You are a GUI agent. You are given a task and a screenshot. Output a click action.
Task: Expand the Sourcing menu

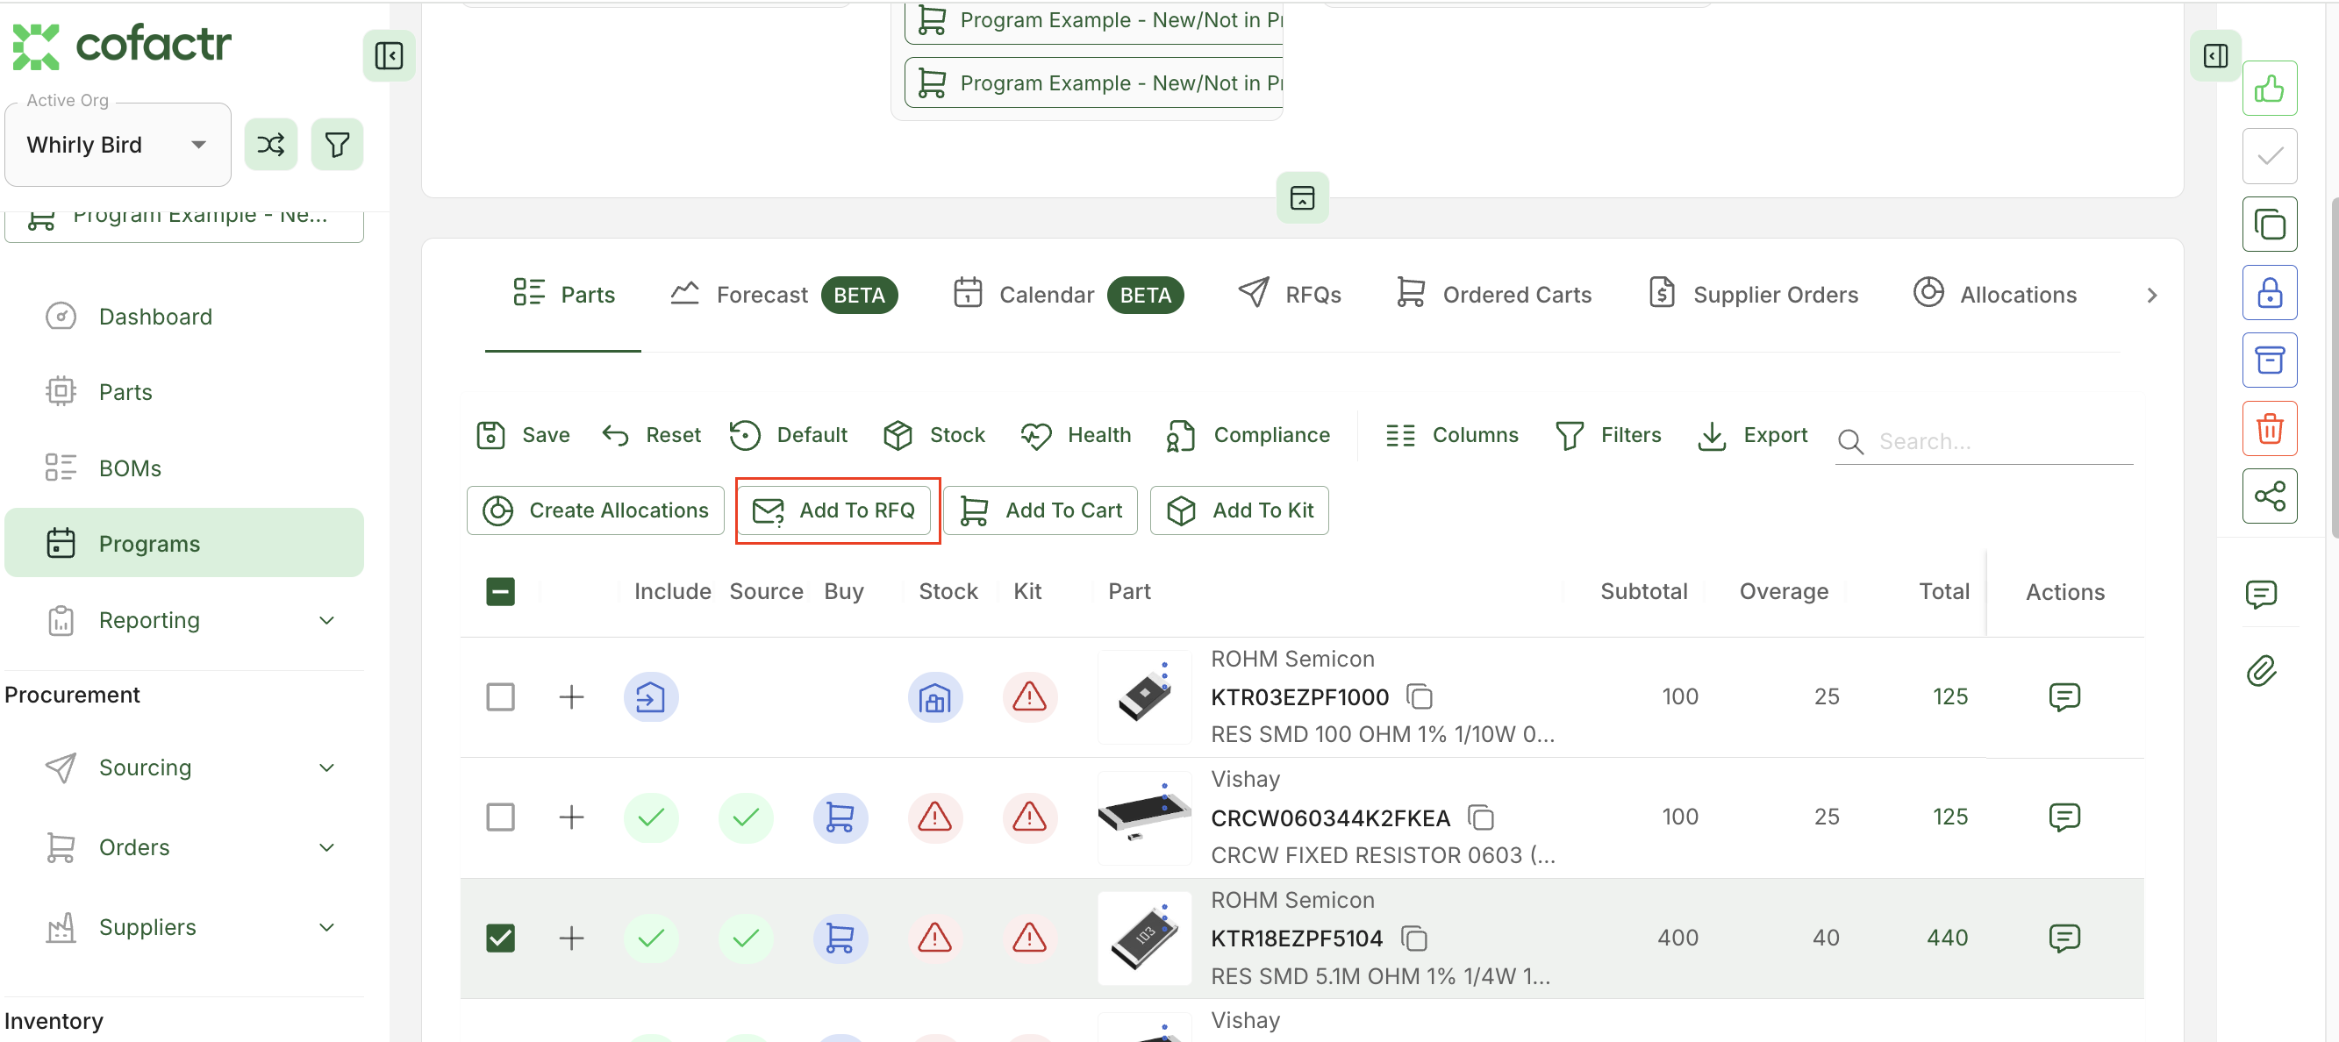click(183, 767)
